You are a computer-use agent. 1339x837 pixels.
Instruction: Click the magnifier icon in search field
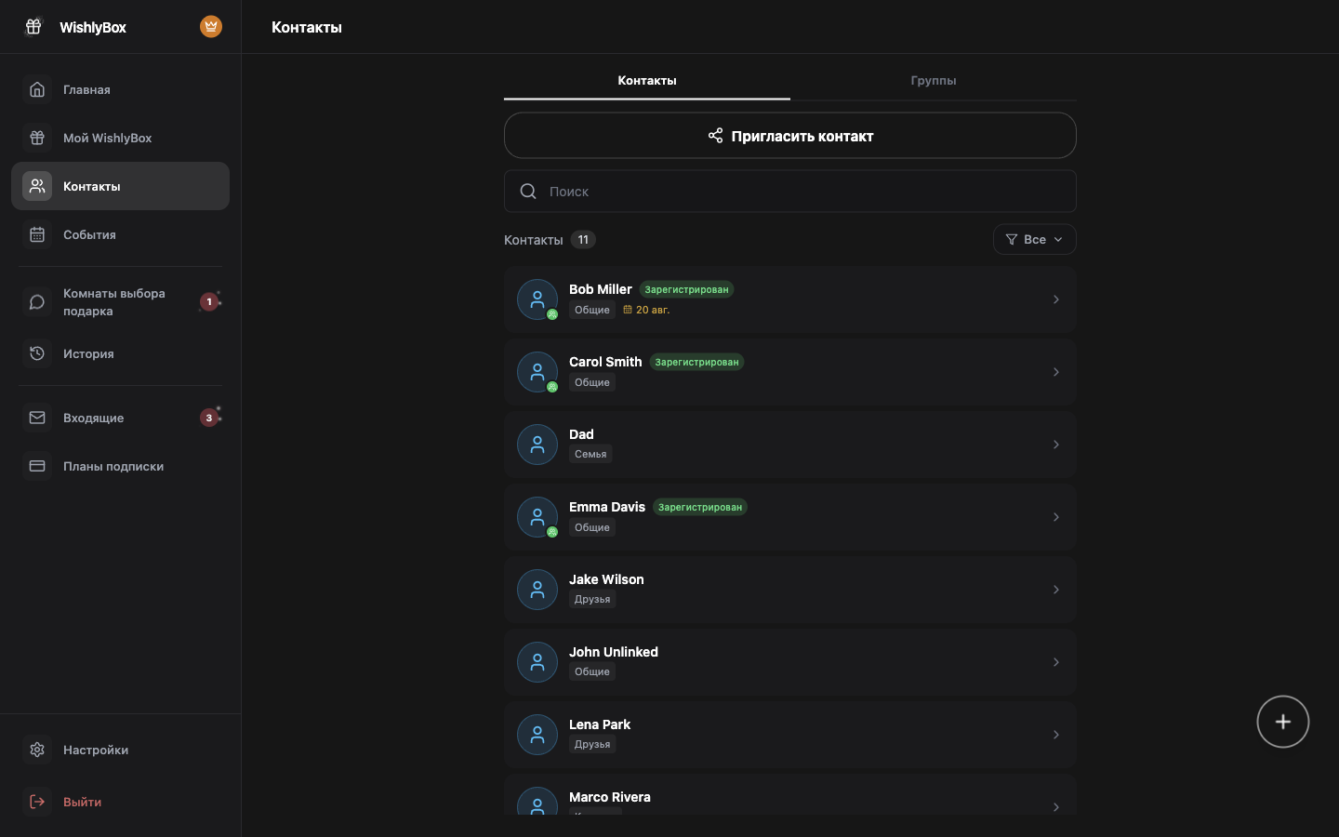(x=528, y=192)
